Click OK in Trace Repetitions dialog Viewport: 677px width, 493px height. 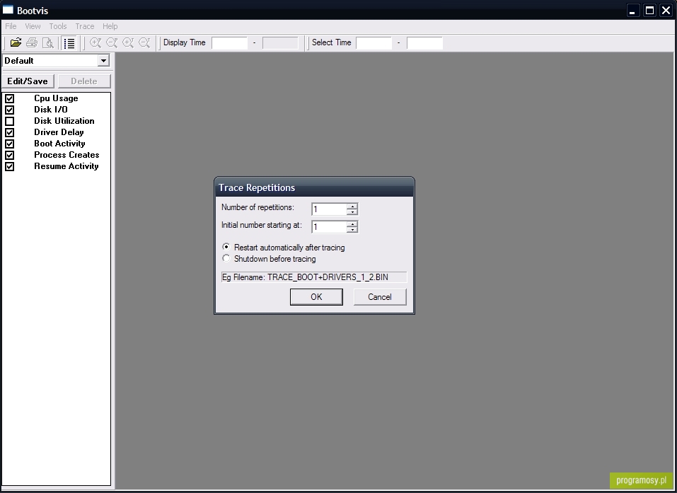(x=316, y=297)
